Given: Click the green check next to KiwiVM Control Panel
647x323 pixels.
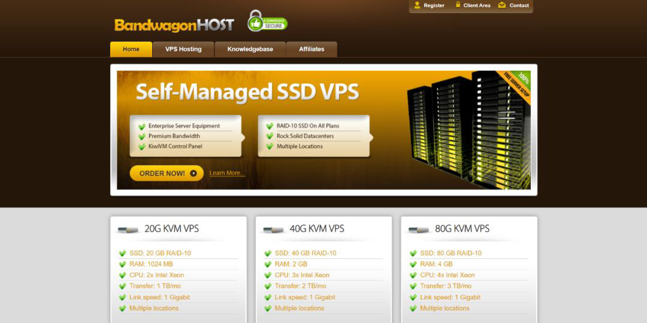Looking at the screenshot, I should click(x=141, y=147).
